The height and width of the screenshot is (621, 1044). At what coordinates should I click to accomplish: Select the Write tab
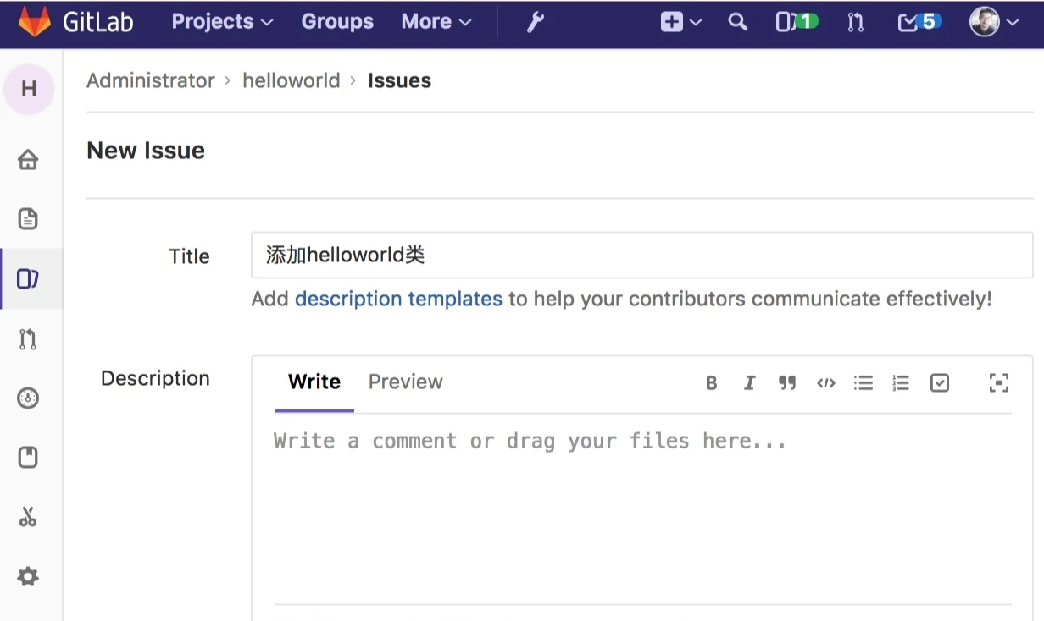[314, 382]
